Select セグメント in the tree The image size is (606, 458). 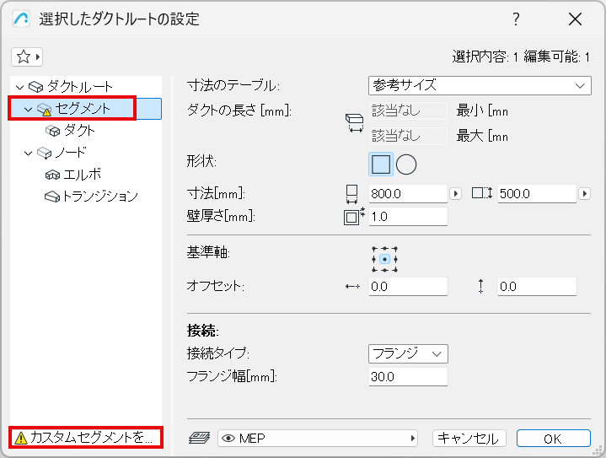tap(83, 109)
